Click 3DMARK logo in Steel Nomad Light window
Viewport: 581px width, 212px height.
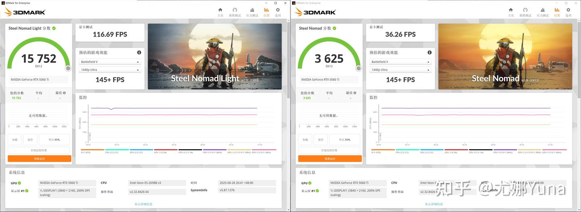point(25,12)
